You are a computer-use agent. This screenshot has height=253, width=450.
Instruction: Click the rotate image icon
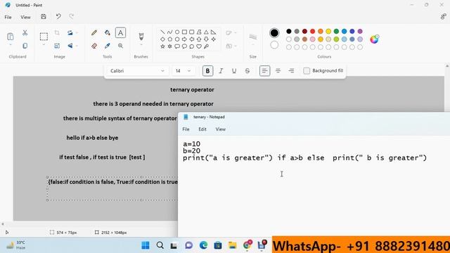(70, 33)
